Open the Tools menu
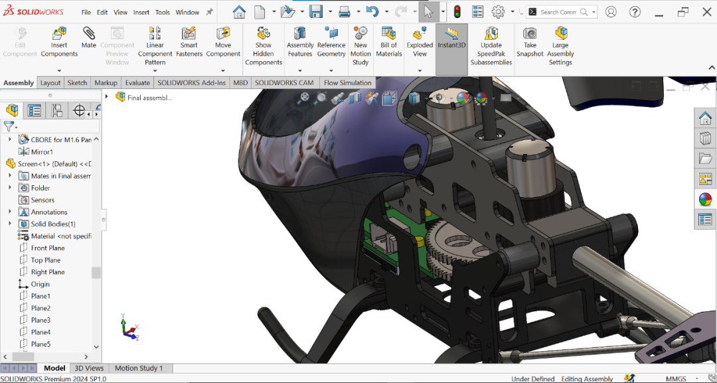717x383 pixels. [163, 13]
